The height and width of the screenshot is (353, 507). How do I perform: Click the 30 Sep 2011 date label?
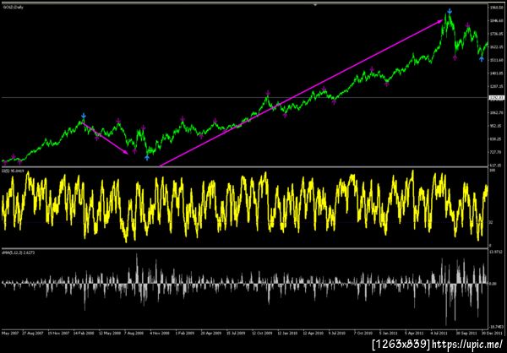[x=466, y=333]
